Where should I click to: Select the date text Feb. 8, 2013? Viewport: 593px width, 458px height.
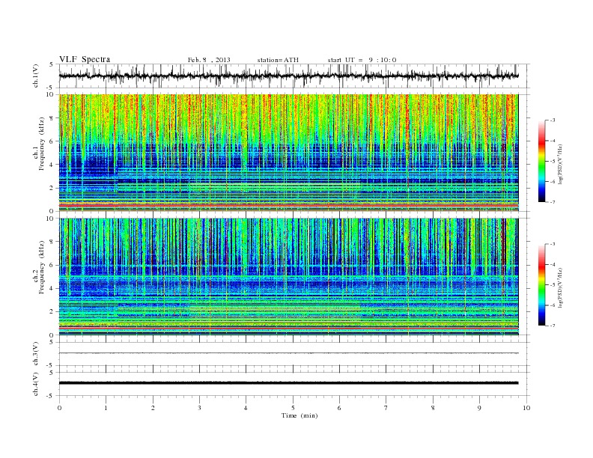[x=209, y=60]
